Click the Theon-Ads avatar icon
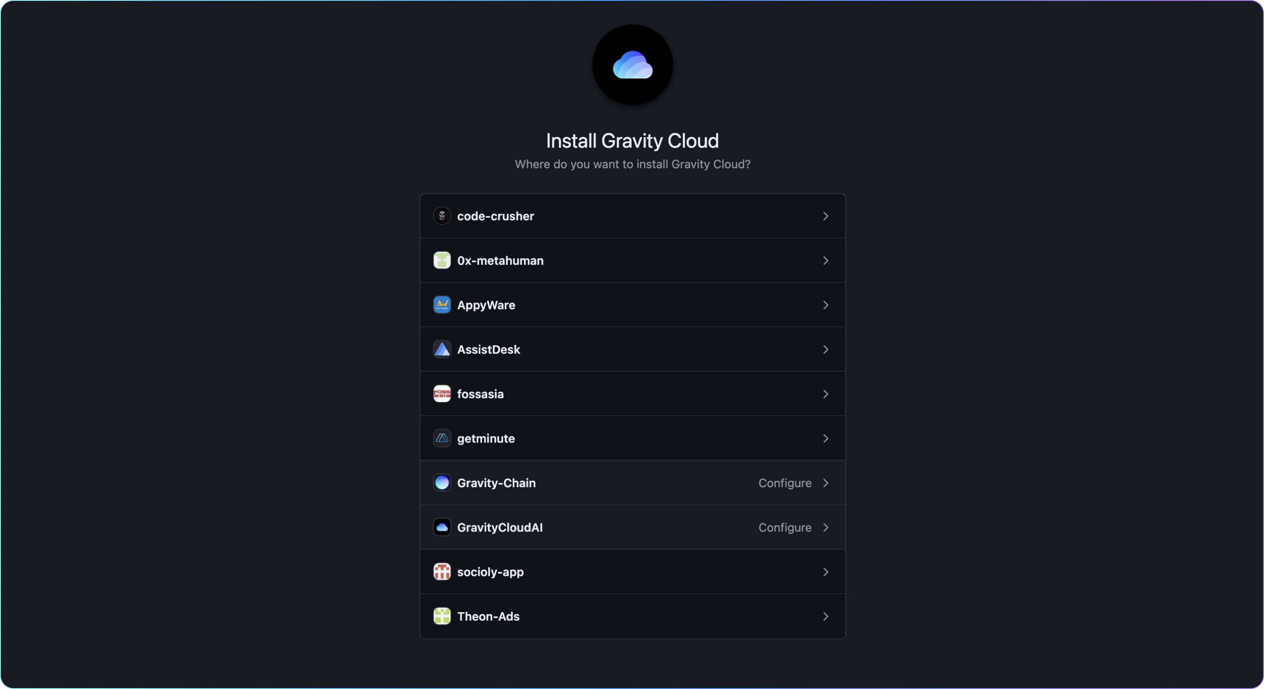This screenshot has height=689, width=1264. tap(442, 616)
